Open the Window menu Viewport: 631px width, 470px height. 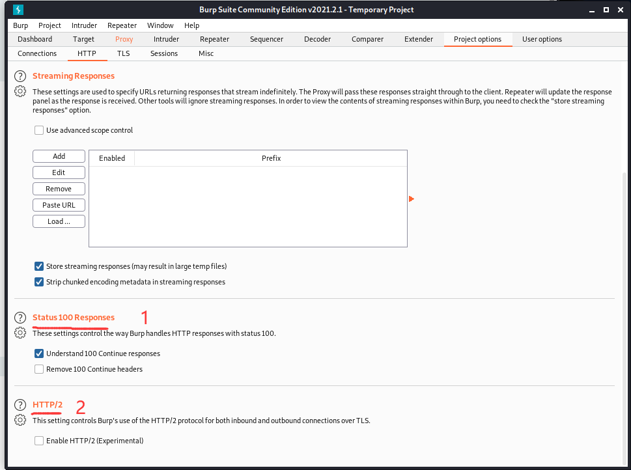tap(160, 25)
